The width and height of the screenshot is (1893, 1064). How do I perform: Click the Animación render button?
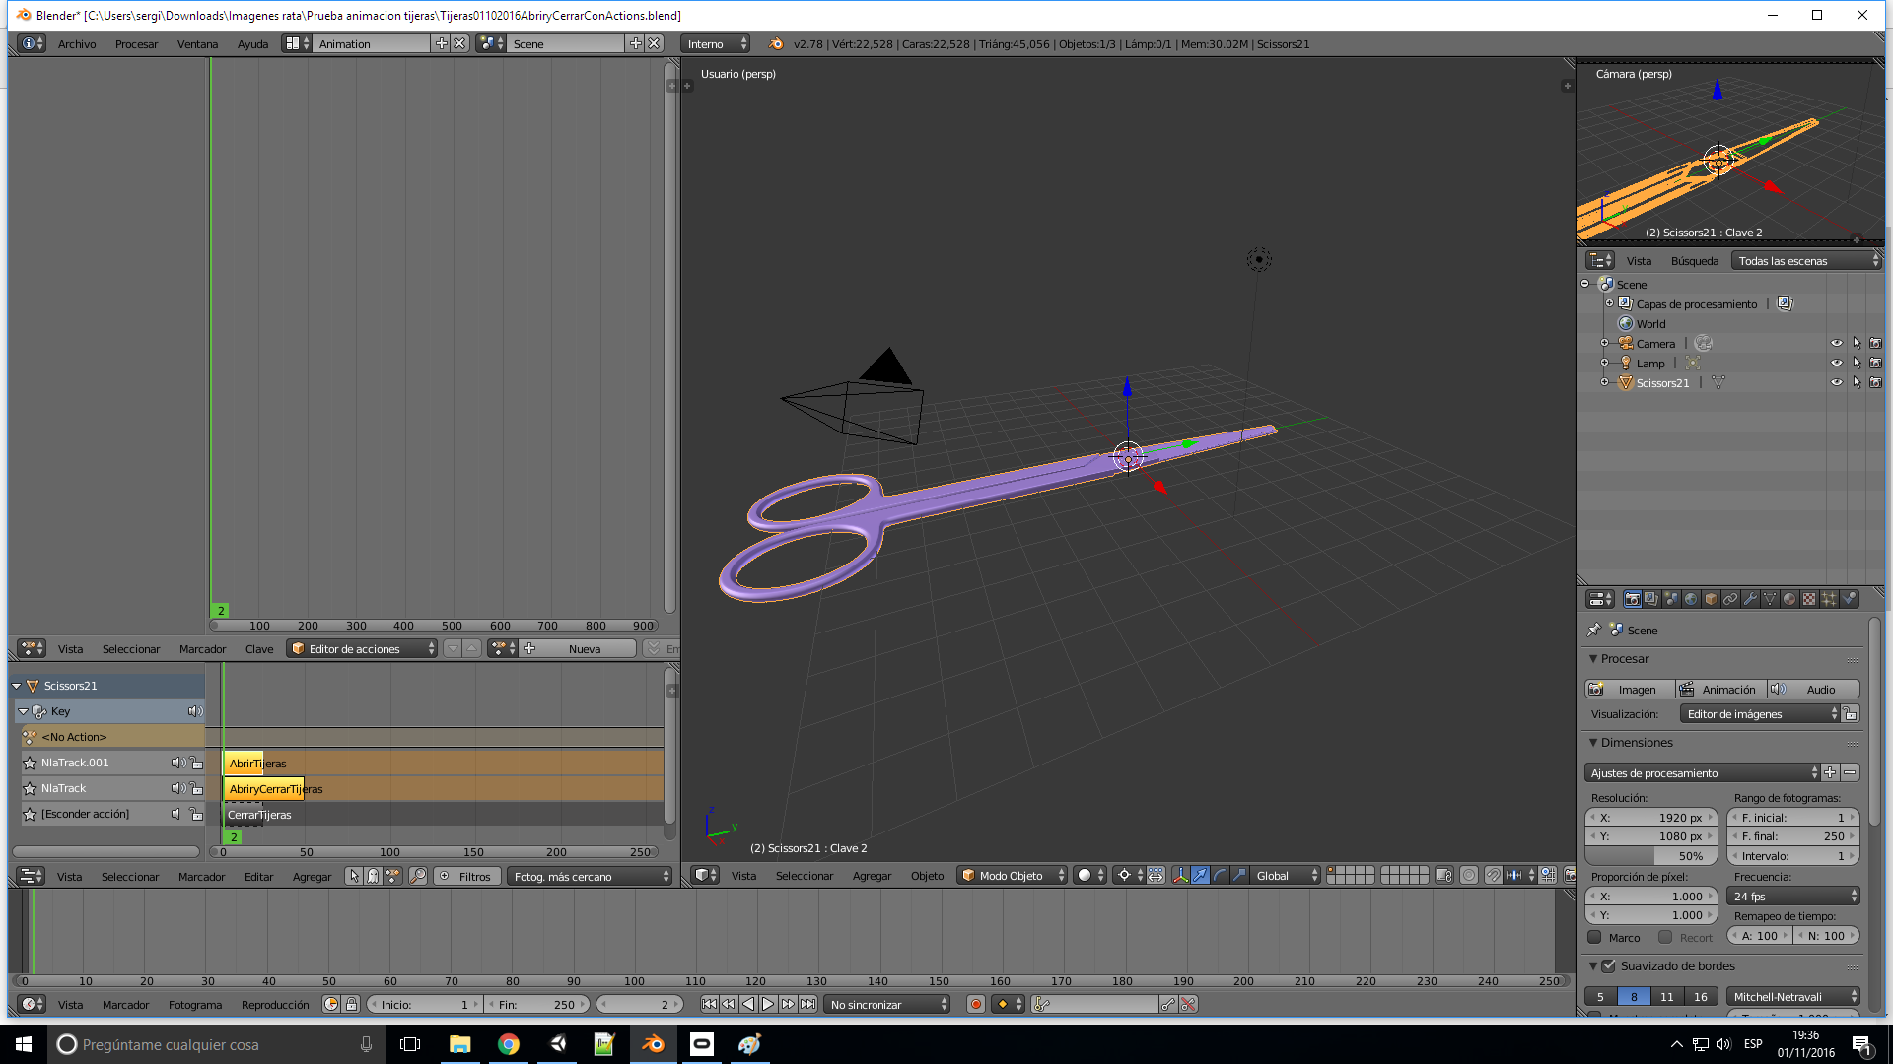point(1720,690)
